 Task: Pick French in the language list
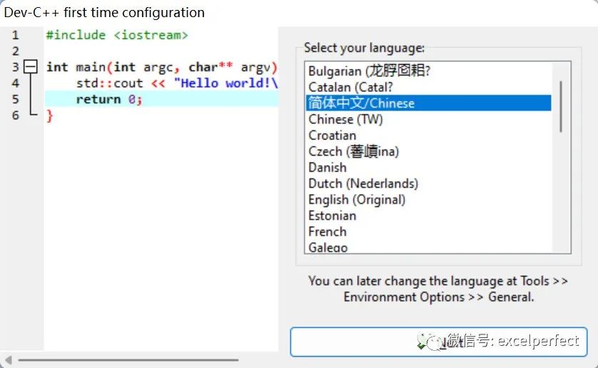(429, 231)
